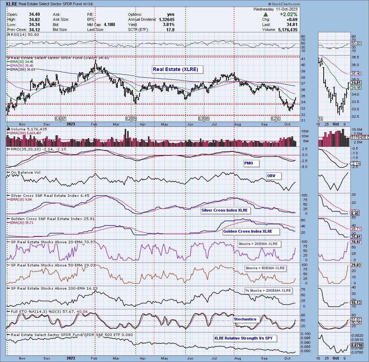Click the Open 34.40 value

pos(34,14)
